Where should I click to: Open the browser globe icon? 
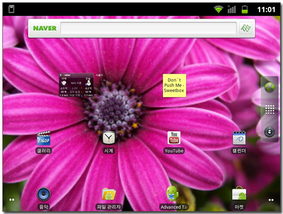(270, 87)
